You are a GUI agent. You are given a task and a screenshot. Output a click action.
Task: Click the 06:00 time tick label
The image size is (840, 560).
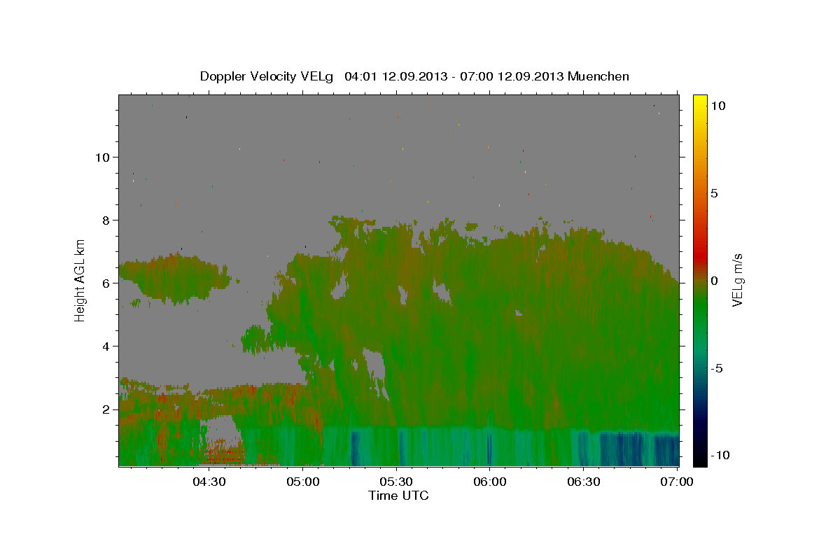click(x=490, y=482)
